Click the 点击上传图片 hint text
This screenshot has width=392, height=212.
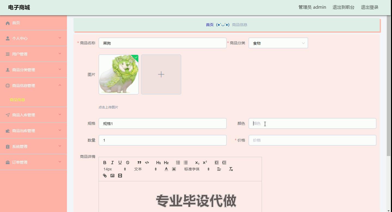pos(108,107)
